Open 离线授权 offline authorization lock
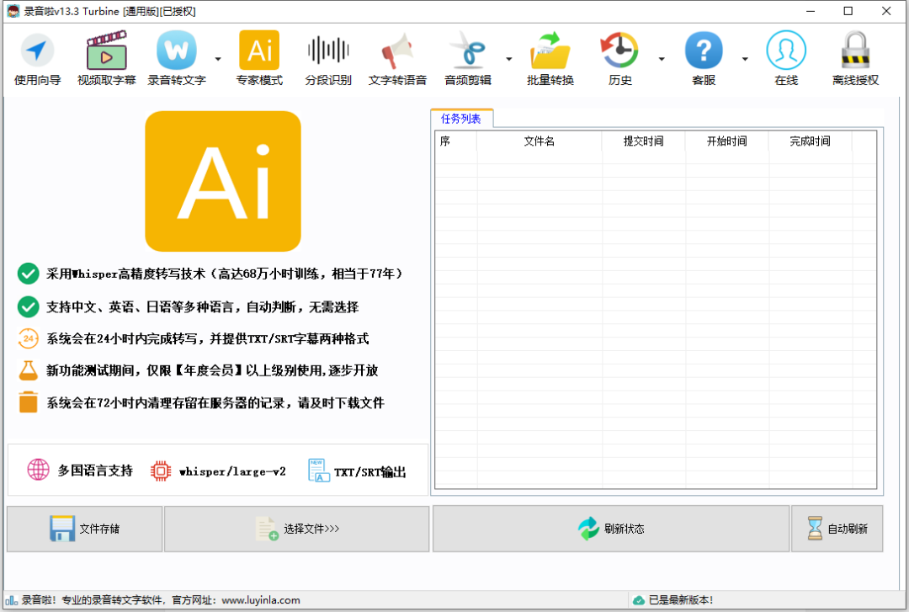 click(x=855, y=59)
